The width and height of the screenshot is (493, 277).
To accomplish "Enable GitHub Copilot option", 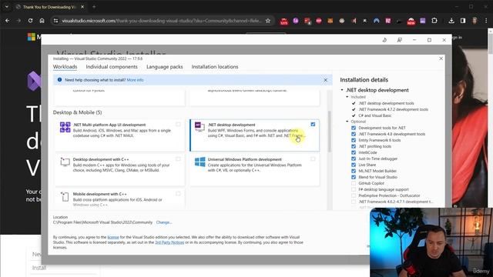I will click(x=354, y=183).
